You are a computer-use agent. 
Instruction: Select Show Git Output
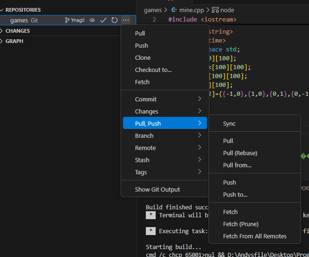coord(165,189)
